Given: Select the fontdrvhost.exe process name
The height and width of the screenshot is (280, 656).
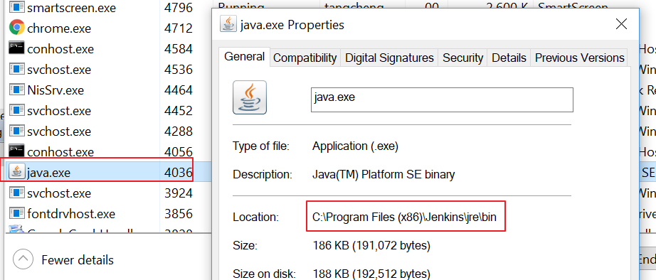Looking at the screenshot, I should (71, 214).
